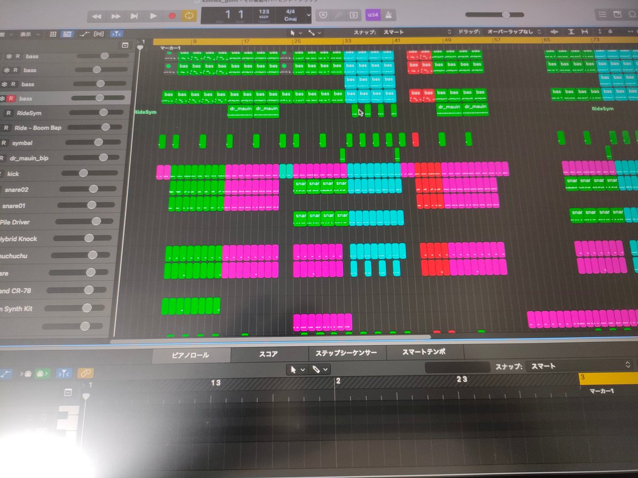Toggle the orange link button in piano roll

coord(85,373)
